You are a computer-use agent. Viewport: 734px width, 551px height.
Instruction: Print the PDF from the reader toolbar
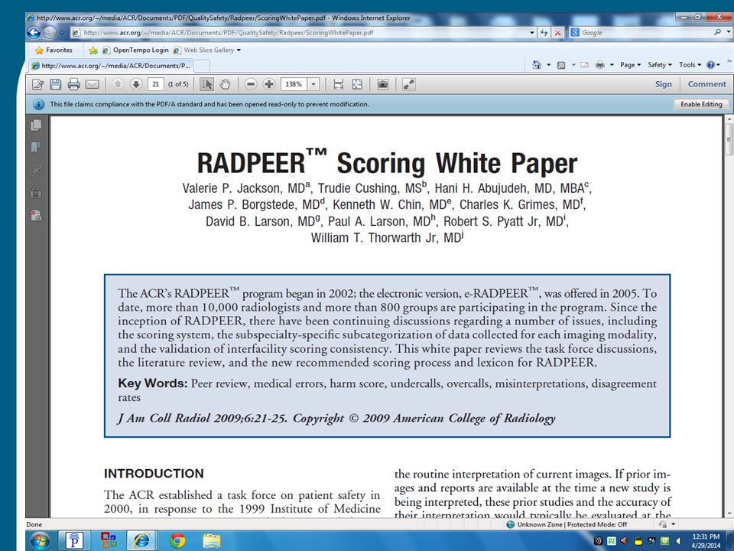pos(74,84)
